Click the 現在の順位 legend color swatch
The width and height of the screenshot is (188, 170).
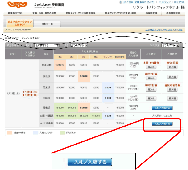10,133
